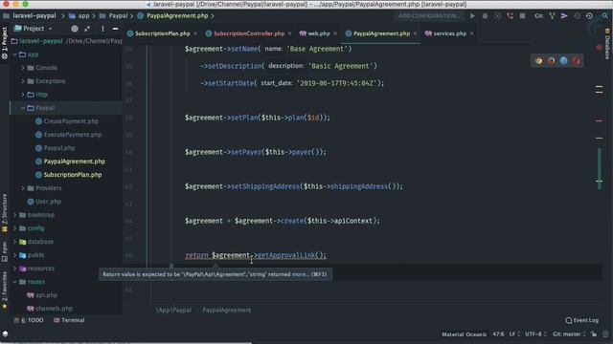The image size is (613, 344).
Task: Open the Terminal tool window
Action: [69, 320]
